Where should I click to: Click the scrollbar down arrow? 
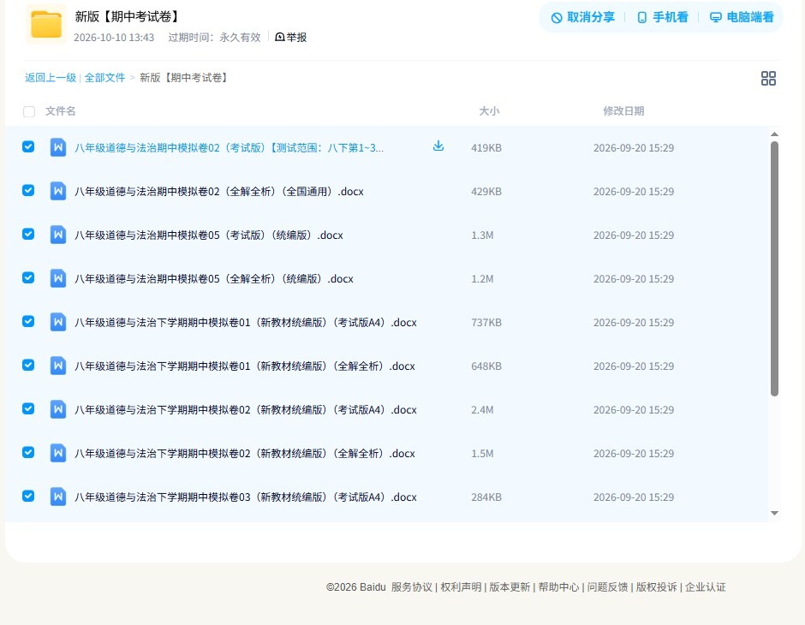tap(774, 513)
